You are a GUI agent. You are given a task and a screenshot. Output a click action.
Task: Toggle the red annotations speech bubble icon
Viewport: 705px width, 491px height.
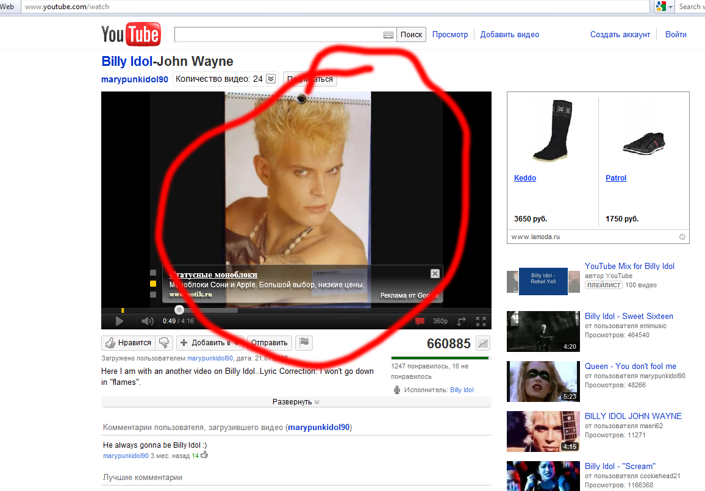click(420, 321)
